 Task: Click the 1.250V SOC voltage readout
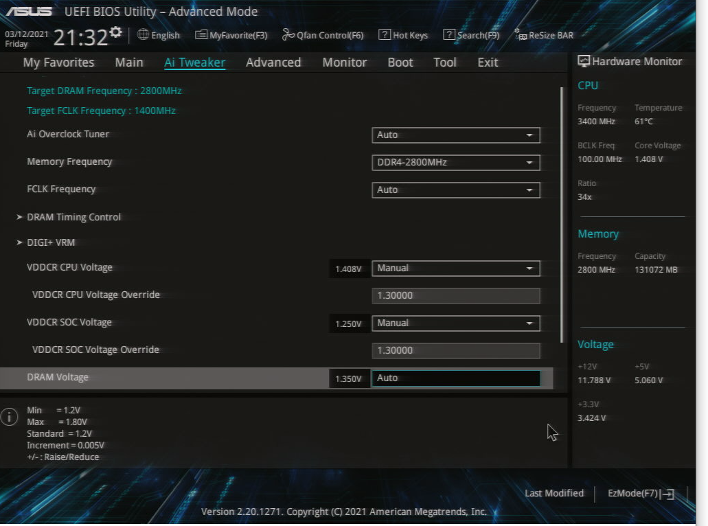pyautogui.click(x=348, y=324)
